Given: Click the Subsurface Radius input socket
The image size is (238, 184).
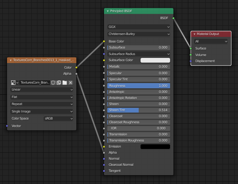Looking at the screenshot, I should point(104,54).
